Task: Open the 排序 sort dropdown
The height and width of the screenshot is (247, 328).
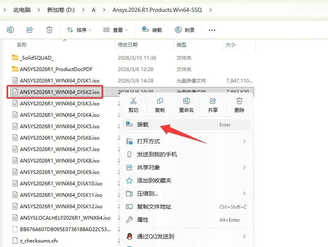Action: [x=79, y=30]
